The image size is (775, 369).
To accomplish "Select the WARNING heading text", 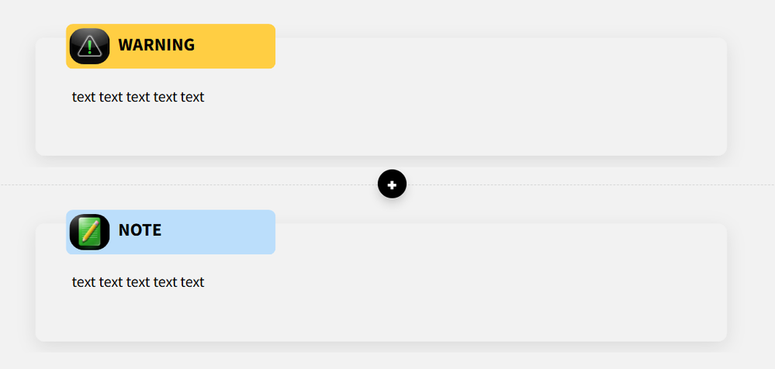I will (x=156, y=45).
